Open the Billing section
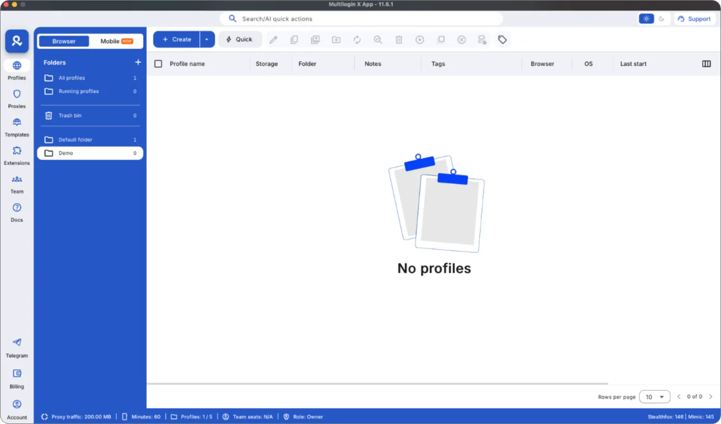Screen dimensions: 721x424 (17, 379)
